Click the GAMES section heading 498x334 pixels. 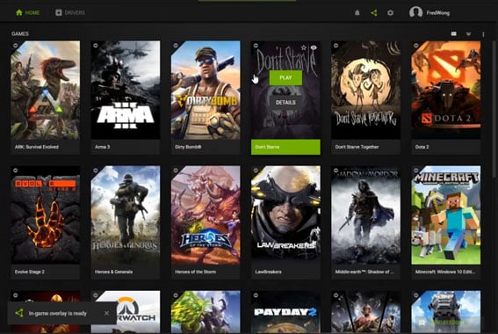click(20, 33)
